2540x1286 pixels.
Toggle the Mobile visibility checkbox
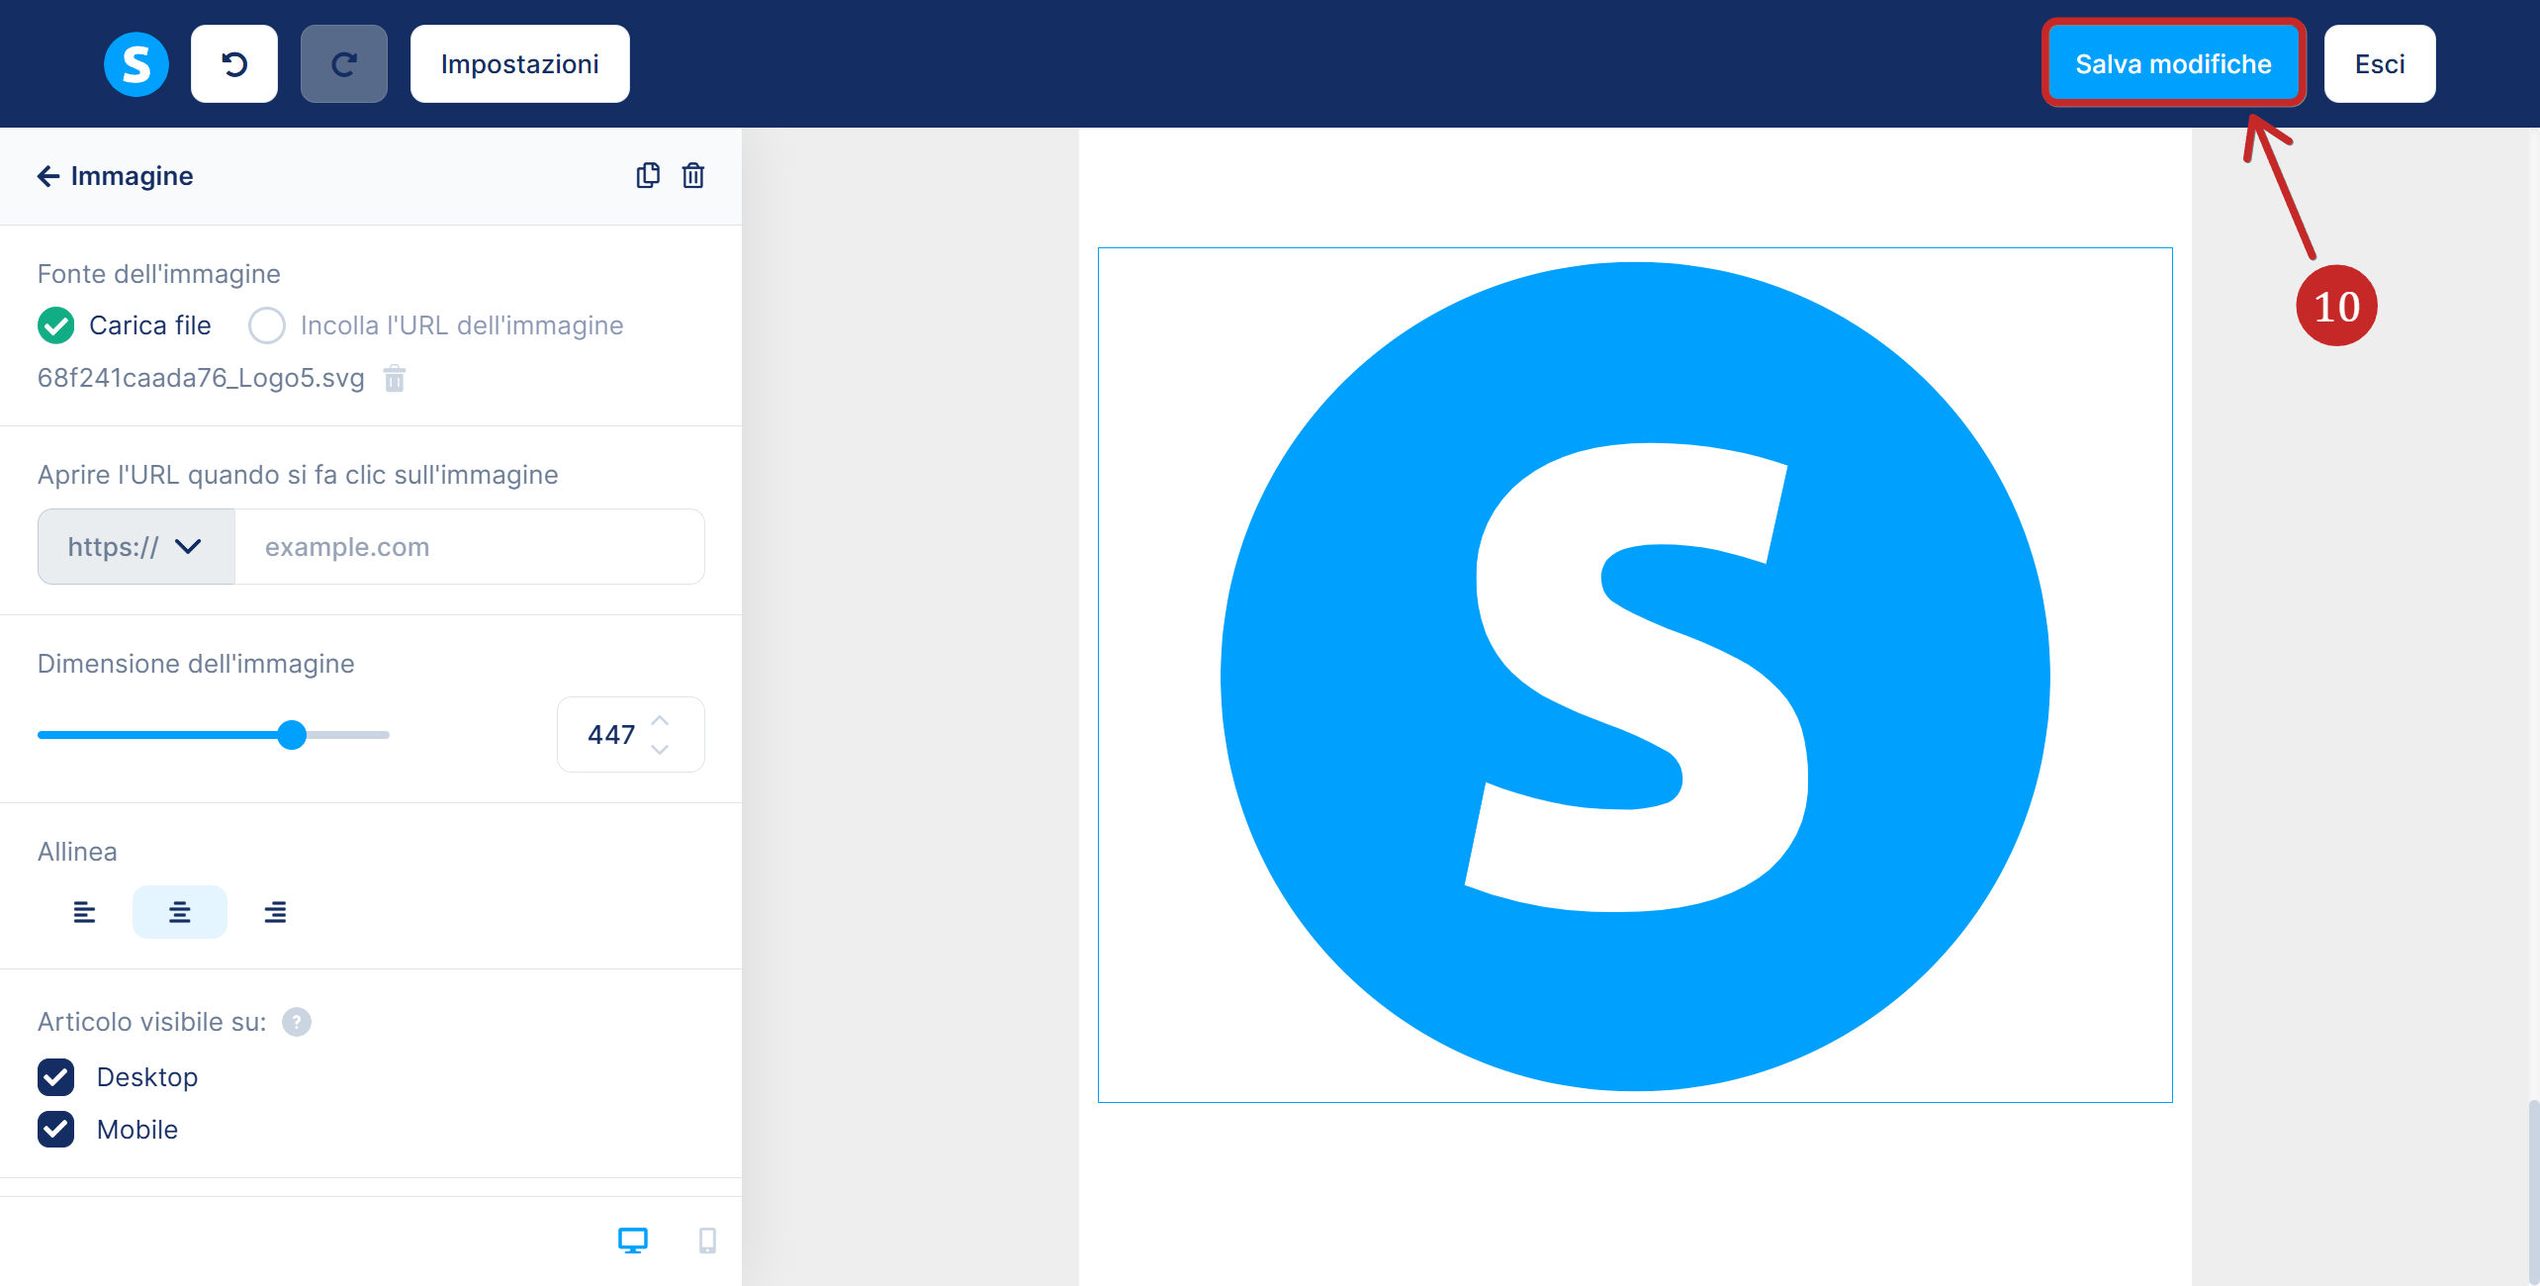[x=56, y=1130]
